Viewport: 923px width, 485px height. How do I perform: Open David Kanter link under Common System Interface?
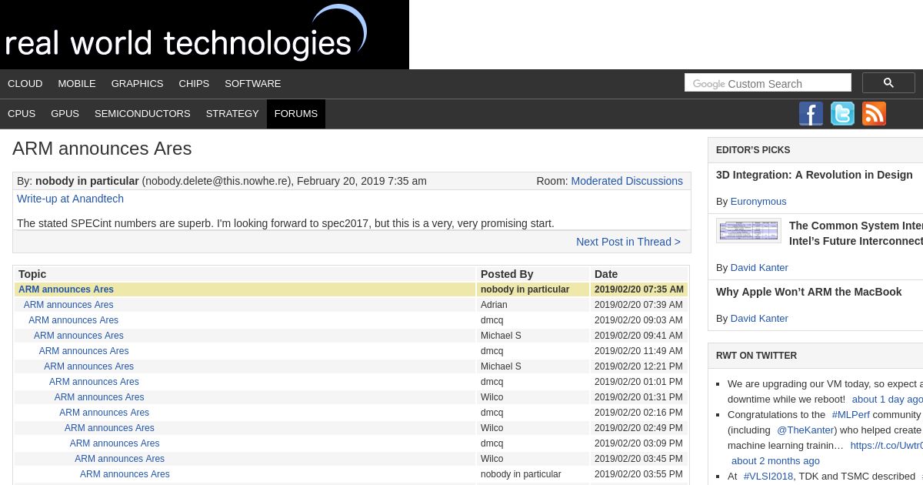click(759, 268)
